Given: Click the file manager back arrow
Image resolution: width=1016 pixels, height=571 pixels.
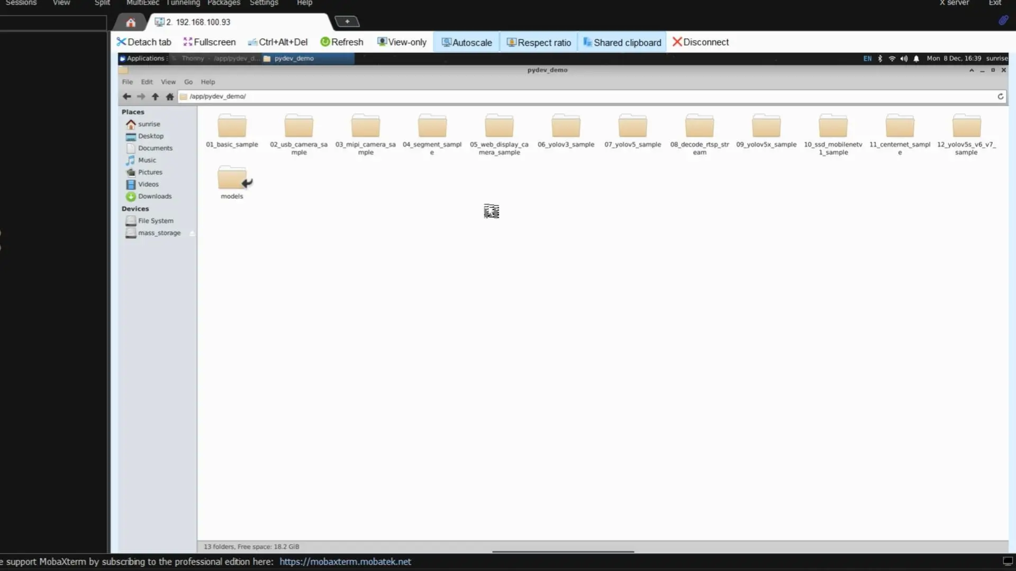Looking at the screenshot, I should [x=126, y=96].
